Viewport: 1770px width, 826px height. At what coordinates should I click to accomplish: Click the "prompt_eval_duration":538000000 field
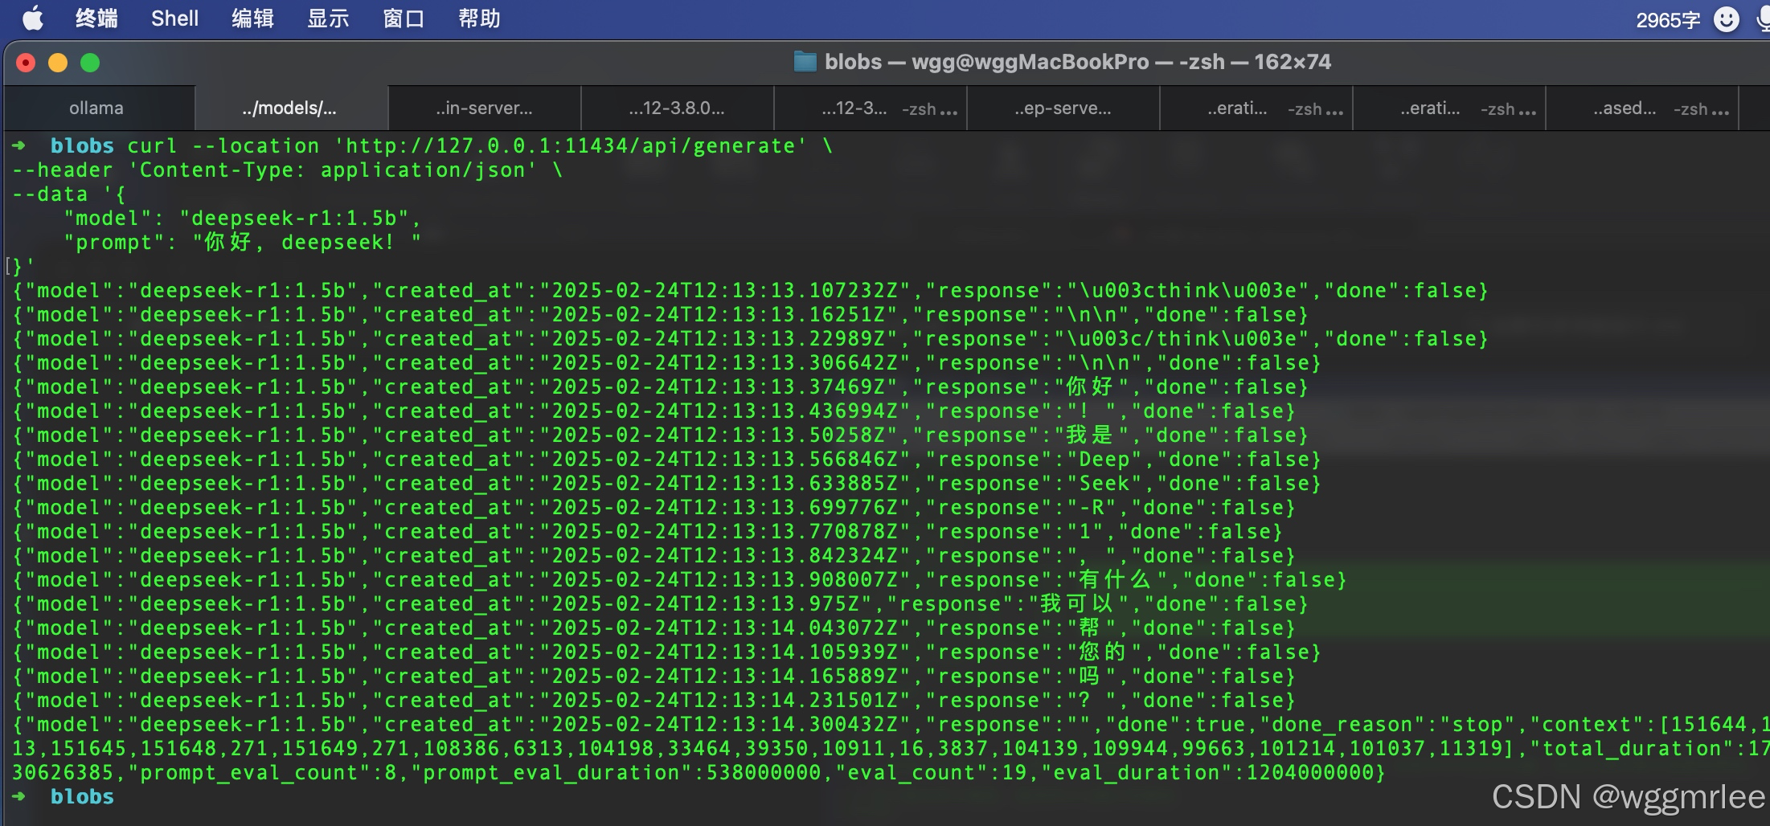point(622,773)
